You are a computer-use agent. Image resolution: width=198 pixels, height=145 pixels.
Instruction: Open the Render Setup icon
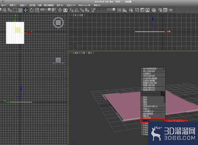(160, 10)
